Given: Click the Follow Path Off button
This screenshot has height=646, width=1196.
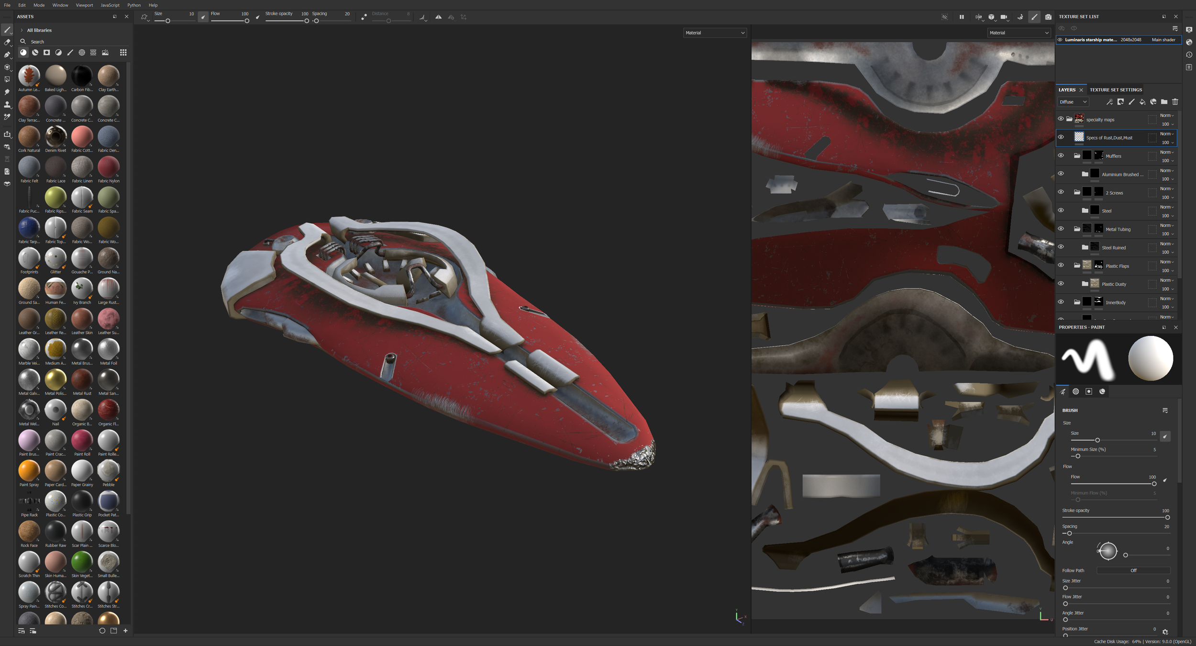Looking at the screenshot, I should pos(1133,570).
